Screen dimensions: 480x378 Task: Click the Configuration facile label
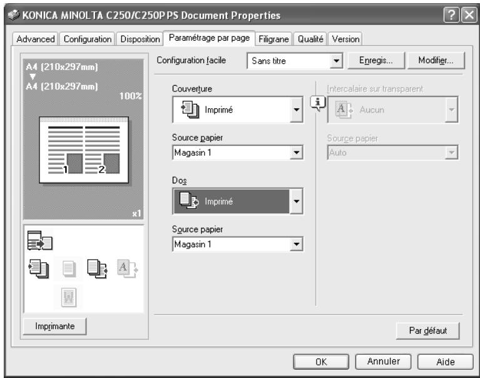click(191, 60)
